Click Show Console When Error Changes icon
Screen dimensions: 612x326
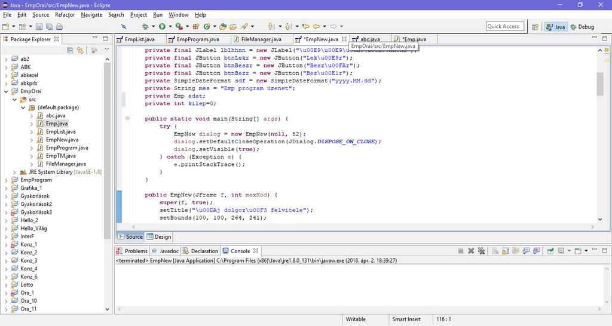(537, 251)
